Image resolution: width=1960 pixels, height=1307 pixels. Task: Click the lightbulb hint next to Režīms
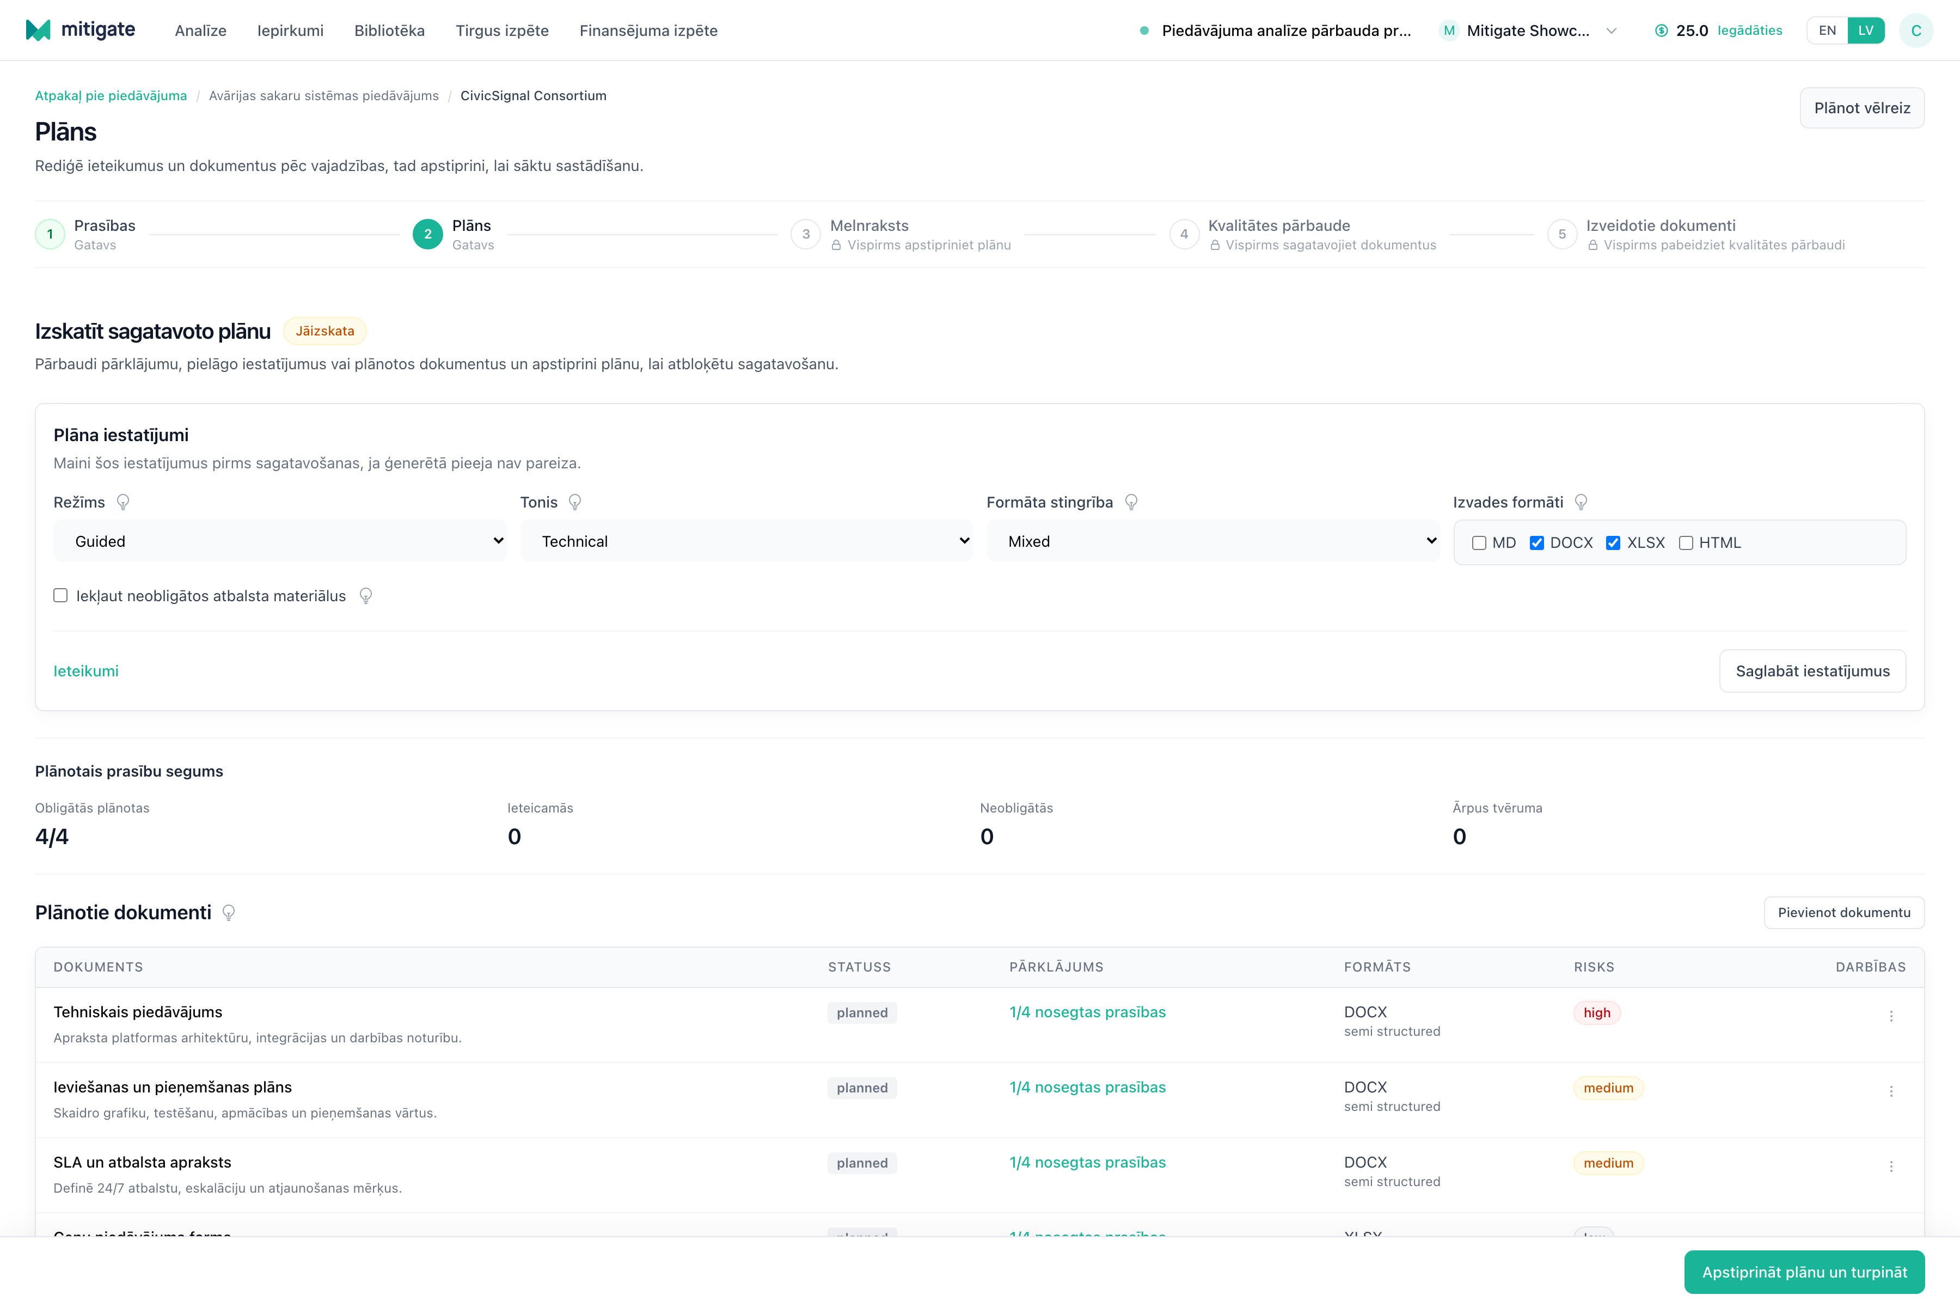point(124,503)
